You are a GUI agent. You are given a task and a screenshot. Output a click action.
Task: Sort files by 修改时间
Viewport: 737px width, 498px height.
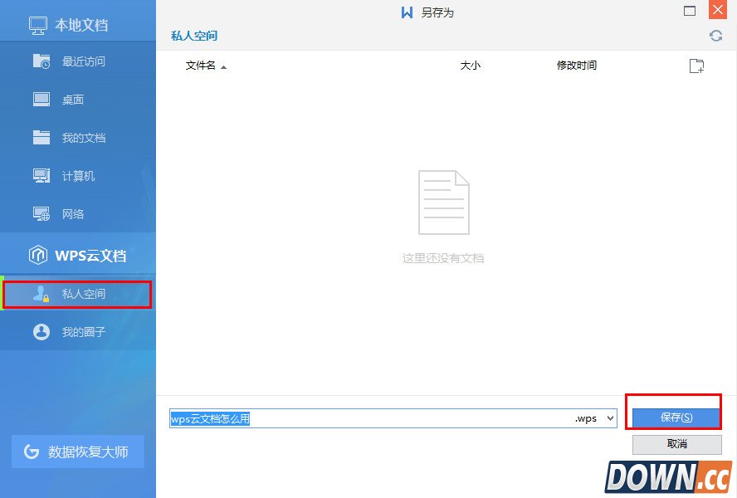(578, 66)
